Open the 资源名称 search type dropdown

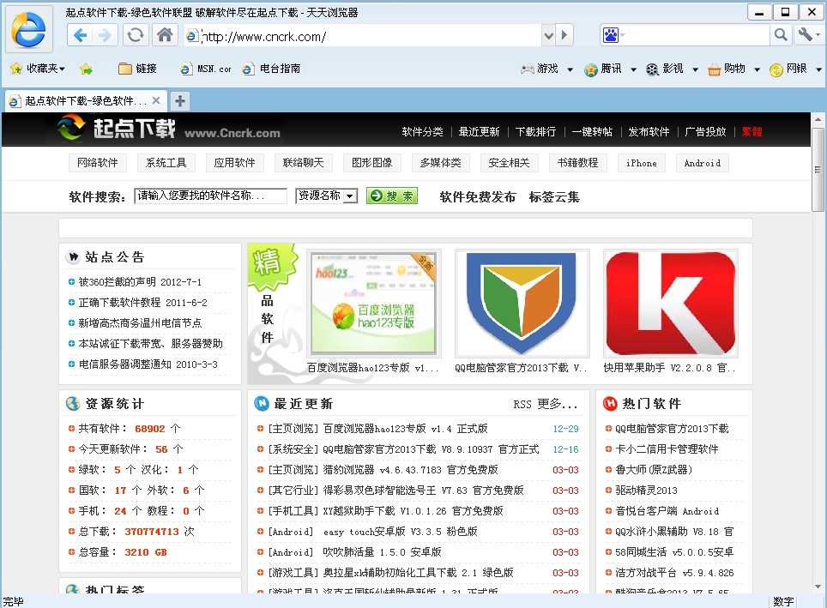[x=327, y=196]
